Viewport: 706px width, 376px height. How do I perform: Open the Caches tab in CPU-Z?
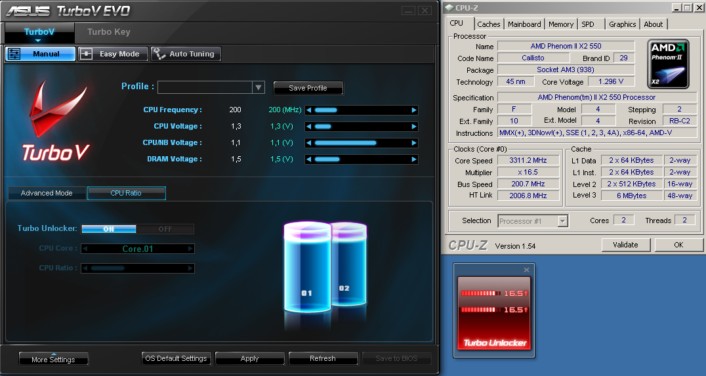489,24
